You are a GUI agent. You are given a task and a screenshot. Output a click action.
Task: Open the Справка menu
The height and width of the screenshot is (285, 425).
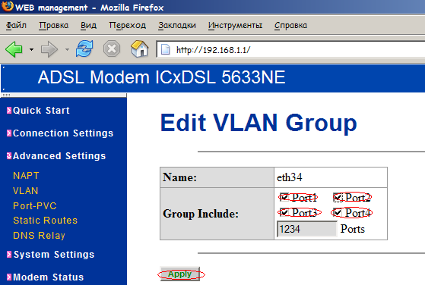tap(290, 25)
